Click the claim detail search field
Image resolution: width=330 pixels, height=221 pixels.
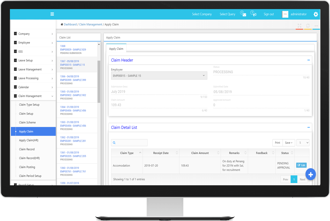coord(129,143)
